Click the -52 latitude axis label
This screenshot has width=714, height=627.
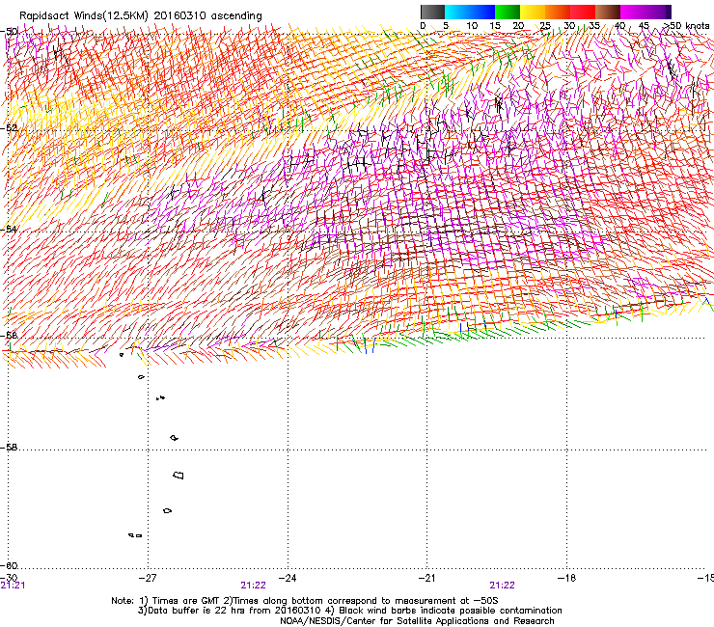(x=9, y=128)
